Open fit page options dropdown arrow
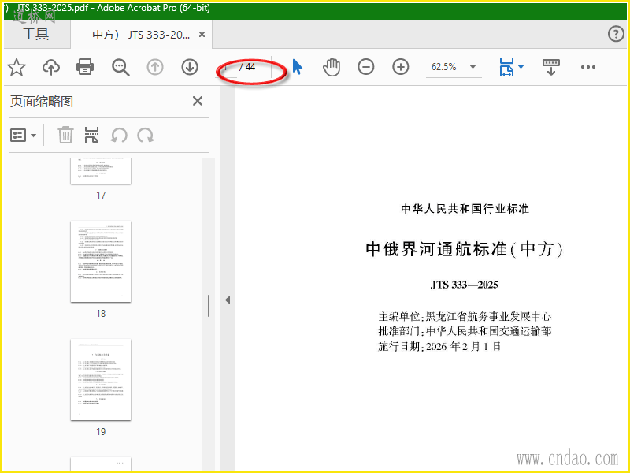 click(x=521, y=67)
